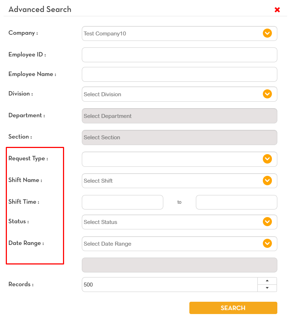Open the Select Shift combo box

[180, 181]
